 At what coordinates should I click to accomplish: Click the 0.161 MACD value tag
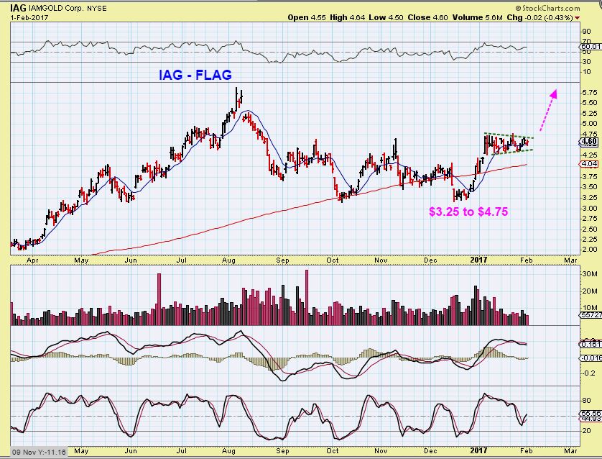[591, 344]
